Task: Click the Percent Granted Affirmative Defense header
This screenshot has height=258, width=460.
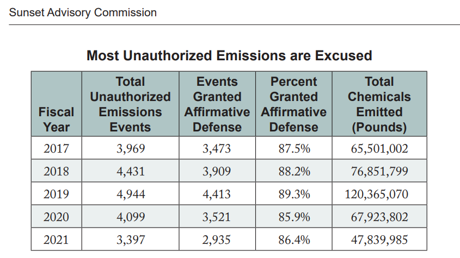Action: click(294, 104)
